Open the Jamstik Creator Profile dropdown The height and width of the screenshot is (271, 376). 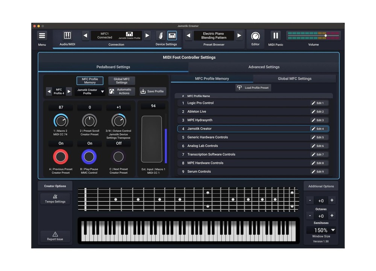click(90, 91)
